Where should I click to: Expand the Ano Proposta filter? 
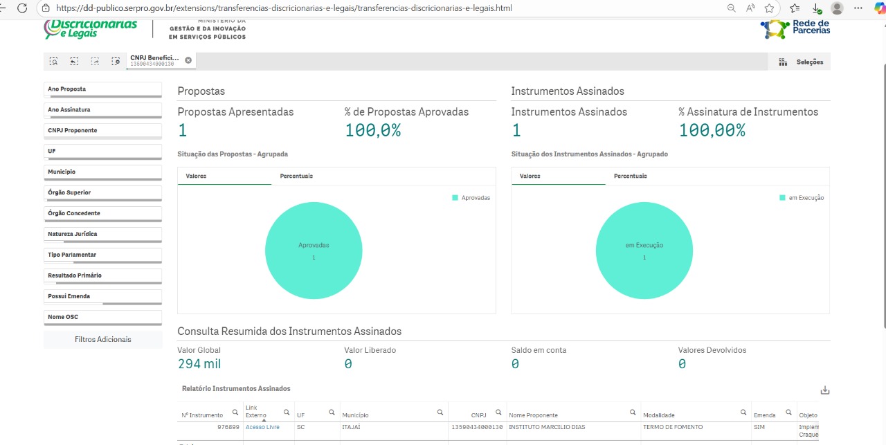click(102, 89)
